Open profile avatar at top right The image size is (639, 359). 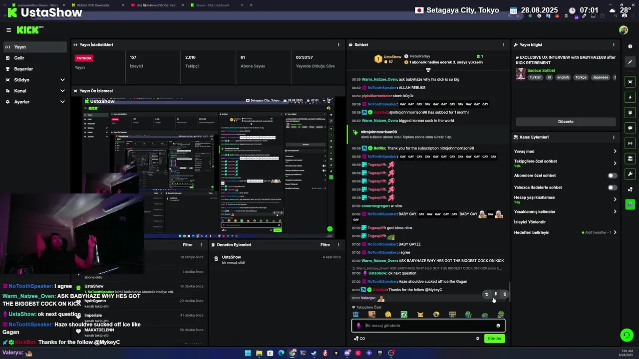click(x=624, y=30)
